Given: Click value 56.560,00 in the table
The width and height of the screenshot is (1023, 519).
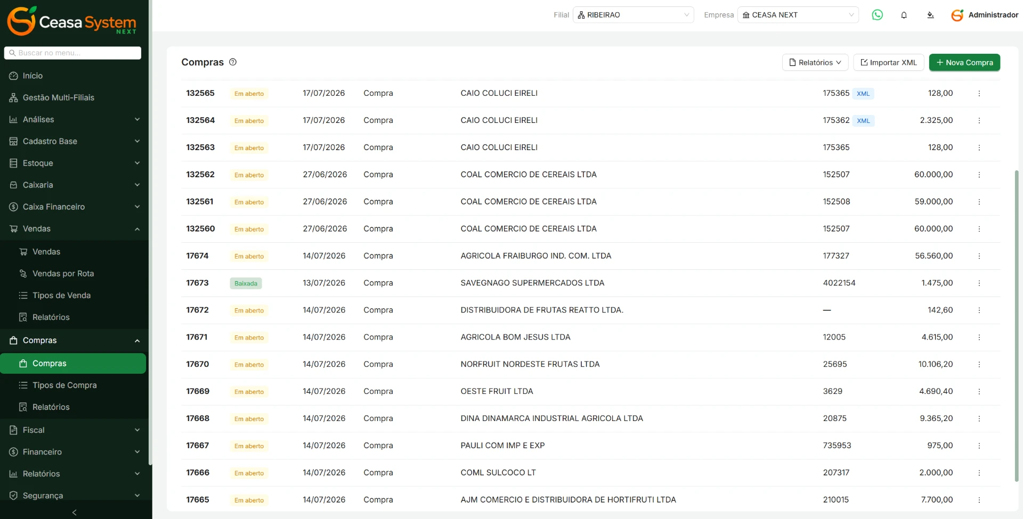Looking at the screenshot, I should [x=934, y=256].
